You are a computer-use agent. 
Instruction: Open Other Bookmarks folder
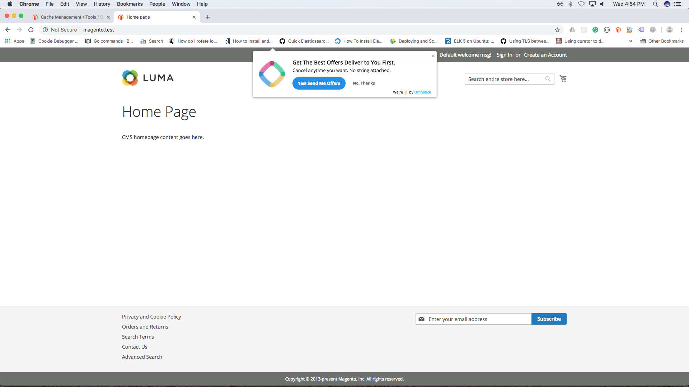(x=662, y=41)
